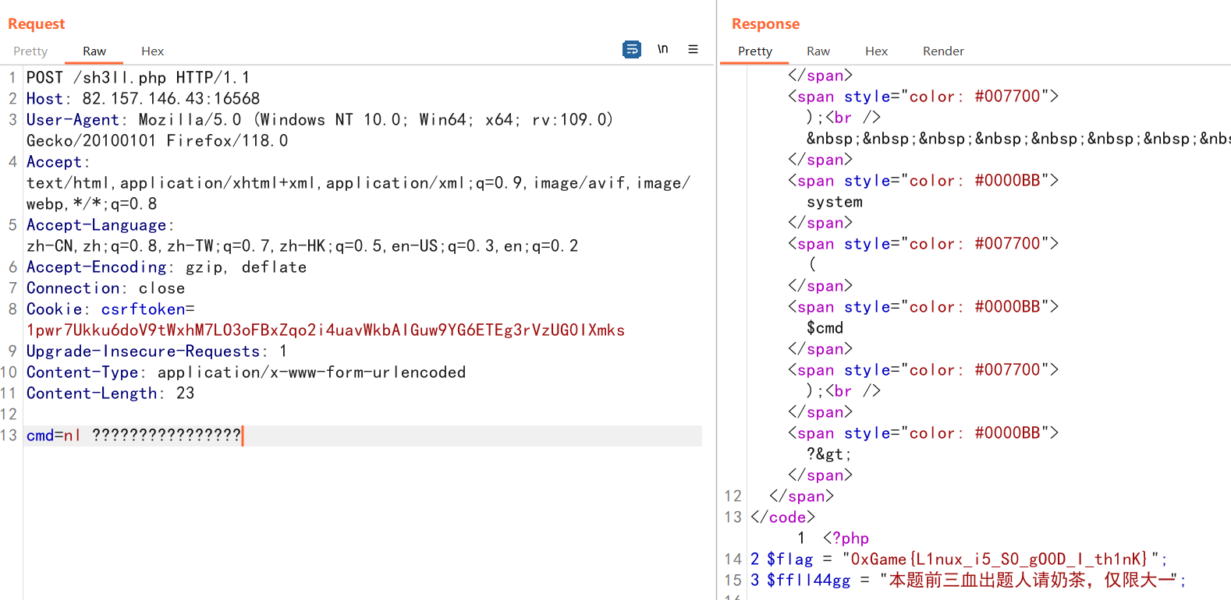Switch to the Request Pretty tab

pos(30,51)
